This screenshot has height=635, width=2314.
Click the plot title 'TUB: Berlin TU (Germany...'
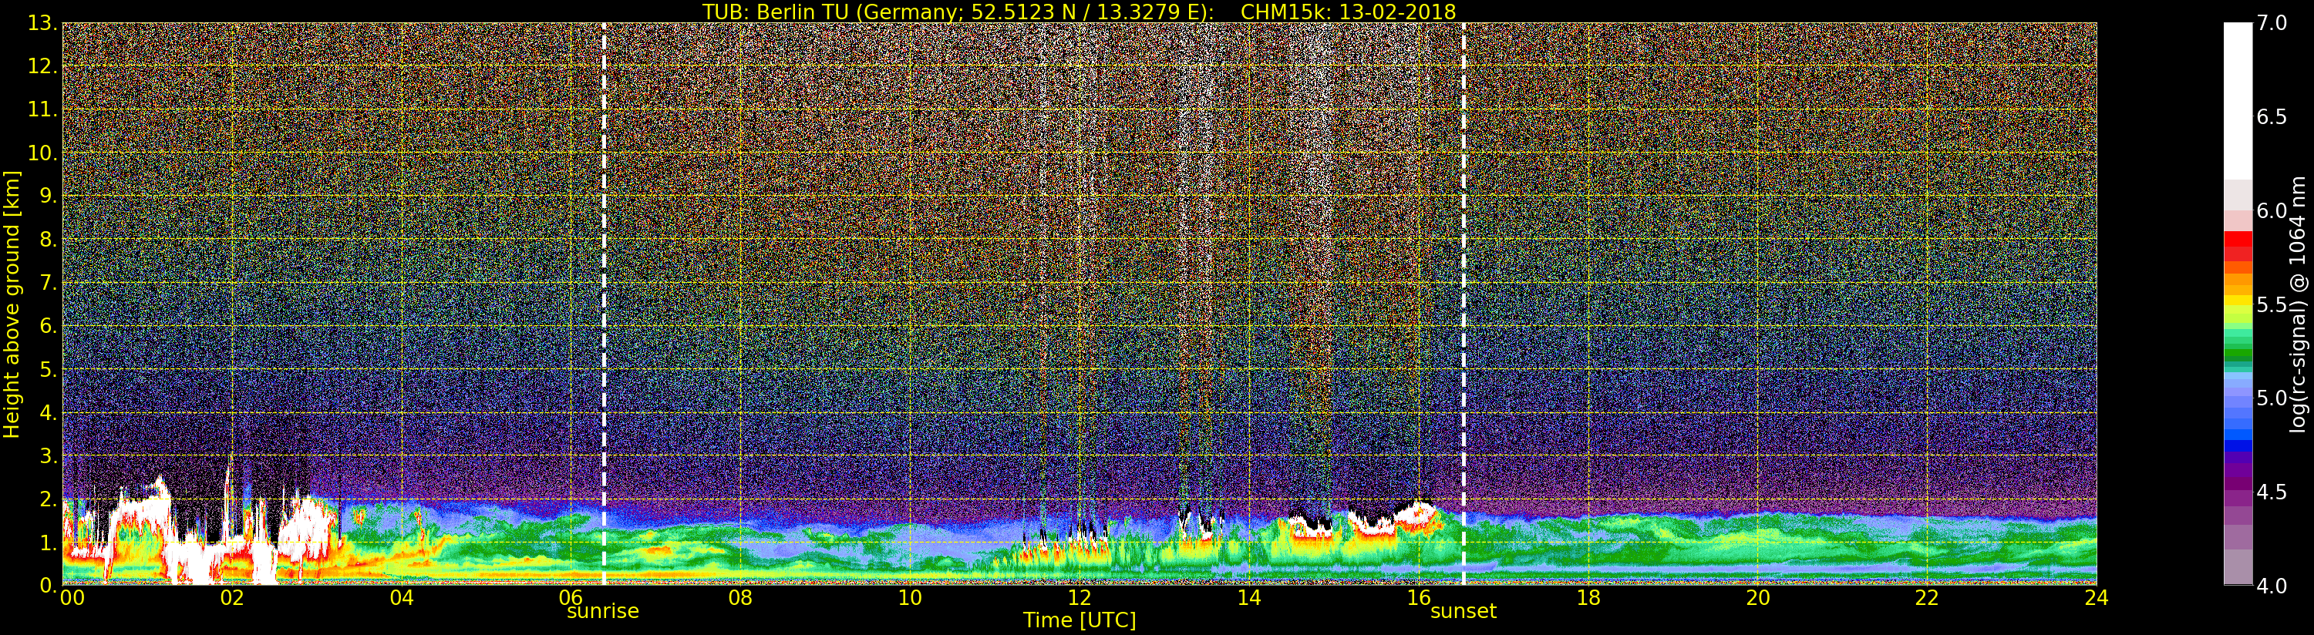[x=1079, y=12]
